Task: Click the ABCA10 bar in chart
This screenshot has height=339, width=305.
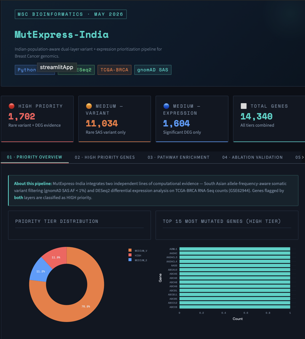Action: point(235,270)
